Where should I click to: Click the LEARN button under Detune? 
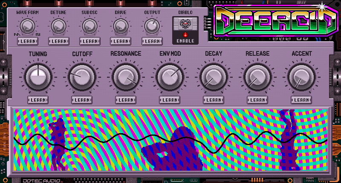coord(59,41)
